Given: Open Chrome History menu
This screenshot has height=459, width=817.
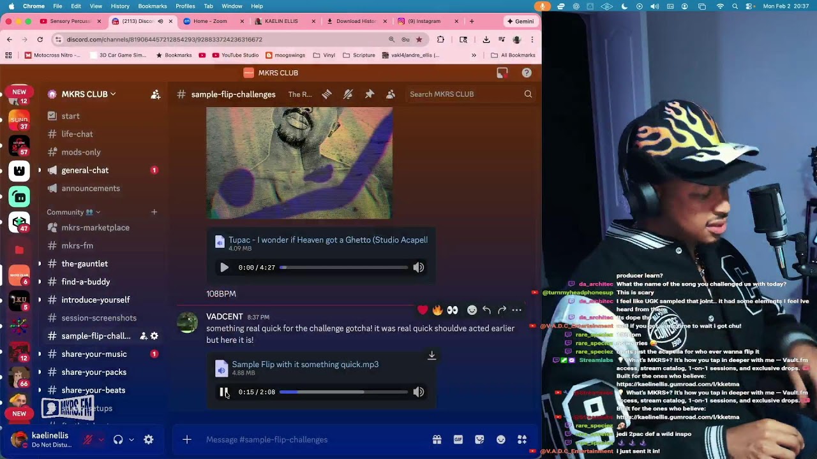Looking at the screenshot, I should (x=120, y=6).
